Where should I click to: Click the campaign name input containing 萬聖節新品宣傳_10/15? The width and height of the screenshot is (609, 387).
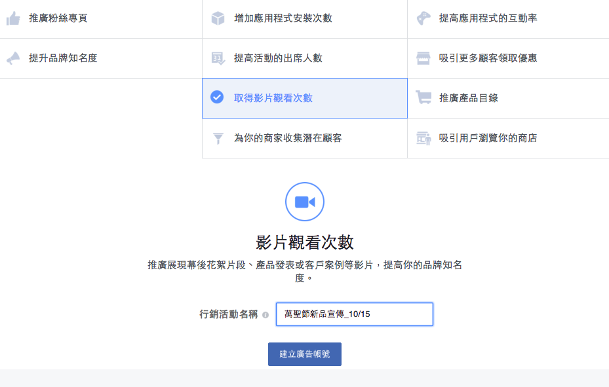(354, 314)
